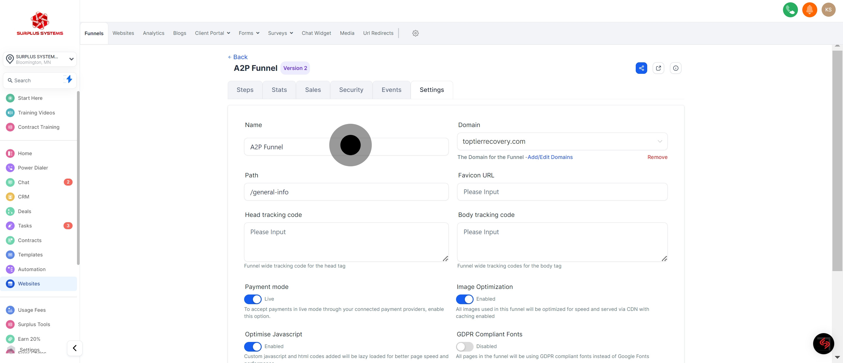The image size is (843, 363).
Task: Expand the Domain dropdown toptierrecovery.com
Action: point(562,141)
